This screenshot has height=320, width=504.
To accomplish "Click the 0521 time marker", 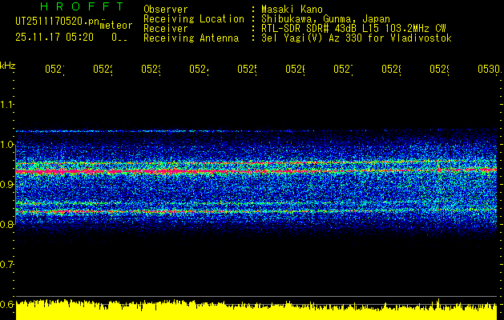I will tap(54, 69).
